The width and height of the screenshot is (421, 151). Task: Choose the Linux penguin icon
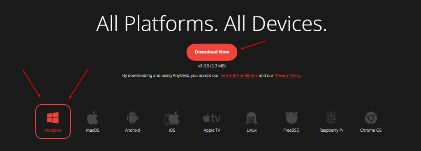point(252,118)
